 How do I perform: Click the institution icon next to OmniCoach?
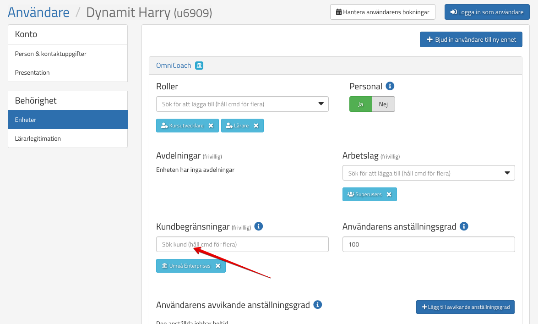coord(199,66)
